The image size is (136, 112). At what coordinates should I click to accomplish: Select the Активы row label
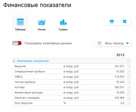pos(20,87)
